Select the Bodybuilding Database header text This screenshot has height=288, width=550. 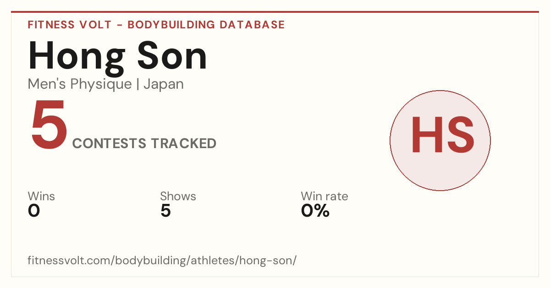coord(206,25)
